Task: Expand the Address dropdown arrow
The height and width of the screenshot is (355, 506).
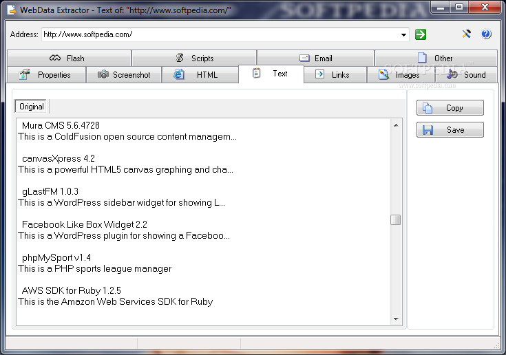Action: [403, 35]
